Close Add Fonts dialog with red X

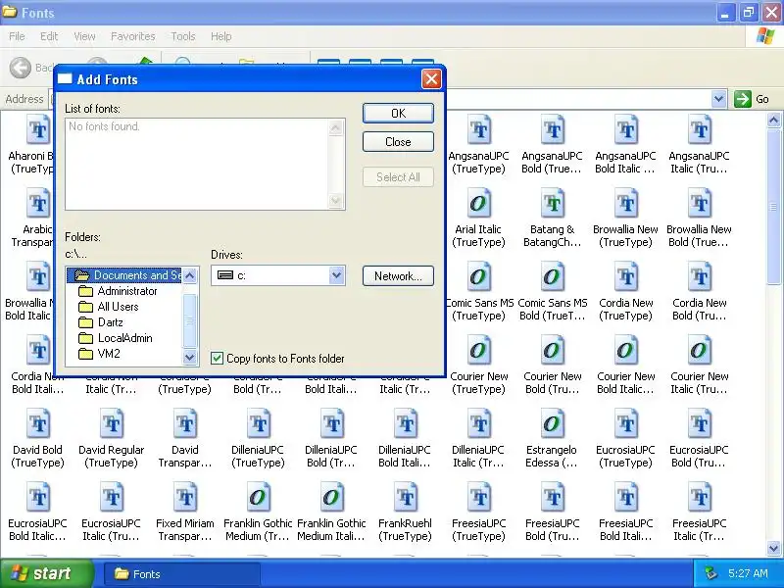(431, 79)
